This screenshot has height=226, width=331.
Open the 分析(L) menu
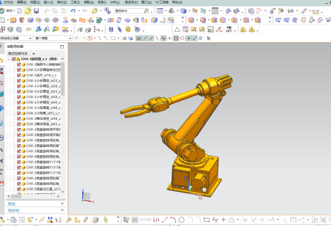coord(115,2)
